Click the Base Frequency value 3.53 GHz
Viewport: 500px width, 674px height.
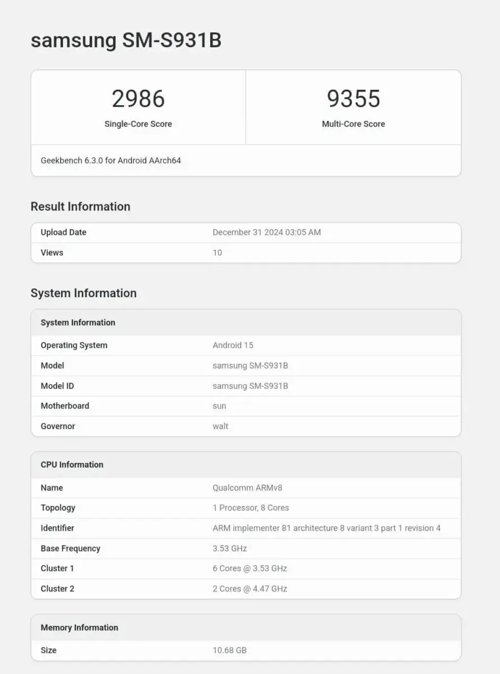point(232,548)
